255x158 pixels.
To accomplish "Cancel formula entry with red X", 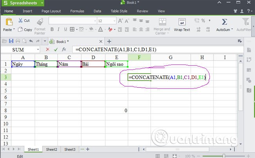I will [47, 49].
